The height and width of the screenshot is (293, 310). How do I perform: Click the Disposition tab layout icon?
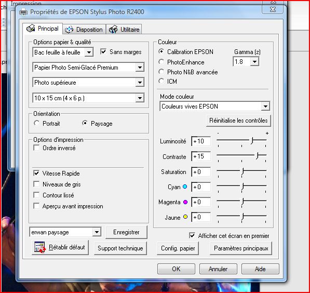pos(69,30)
